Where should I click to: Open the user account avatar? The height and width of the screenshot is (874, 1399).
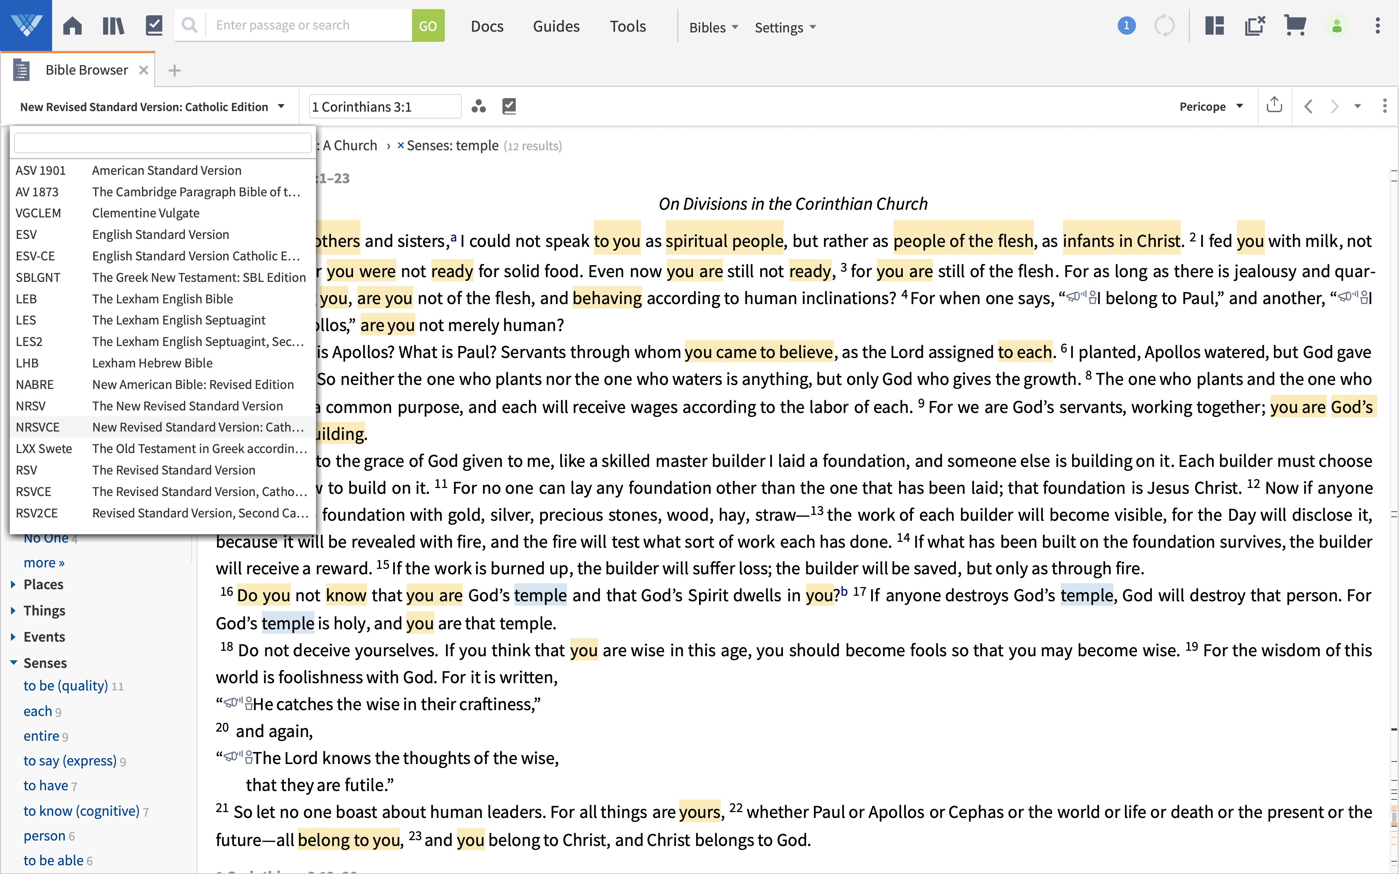pos(1337,26)
